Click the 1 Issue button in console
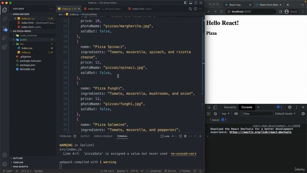 218,120
